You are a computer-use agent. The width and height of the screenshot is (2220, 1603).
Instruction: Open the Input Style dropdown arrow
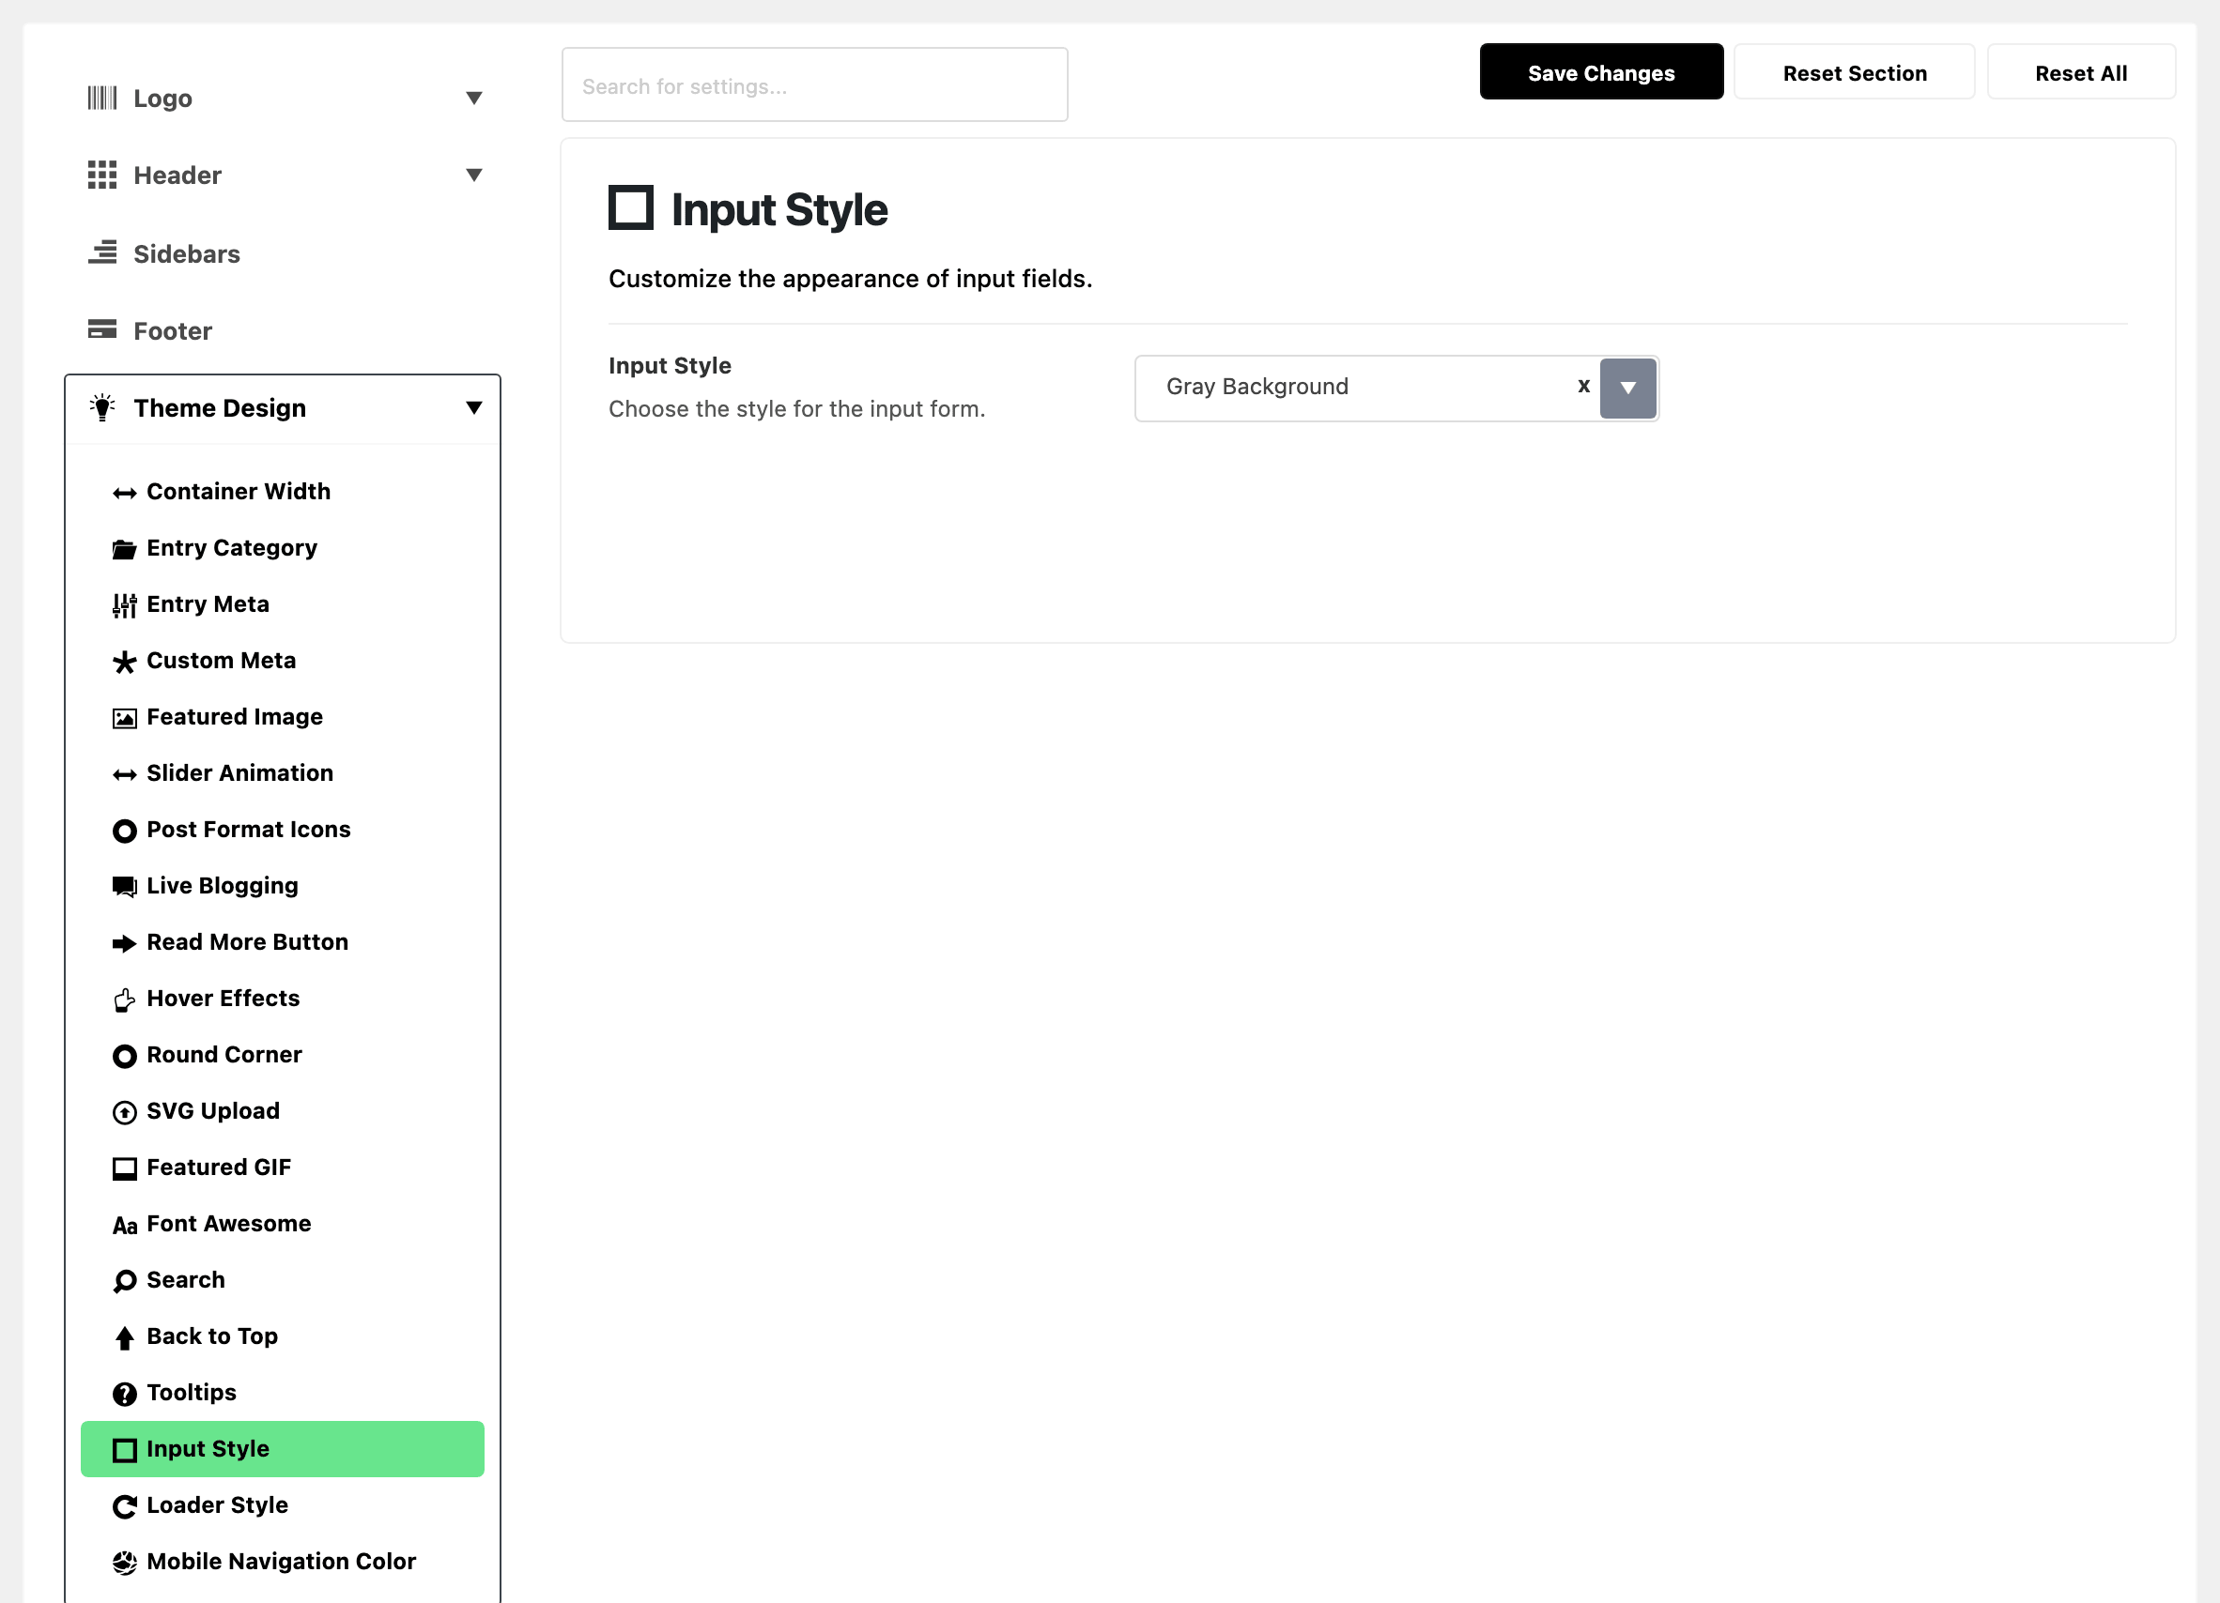click(x=1626, y=389)
